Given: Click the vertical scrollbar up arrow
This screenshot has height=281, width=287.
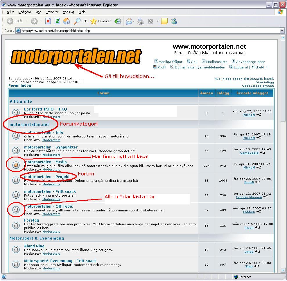Looking at the screenshot, I should pyautogui.click(x=283, y=38).
